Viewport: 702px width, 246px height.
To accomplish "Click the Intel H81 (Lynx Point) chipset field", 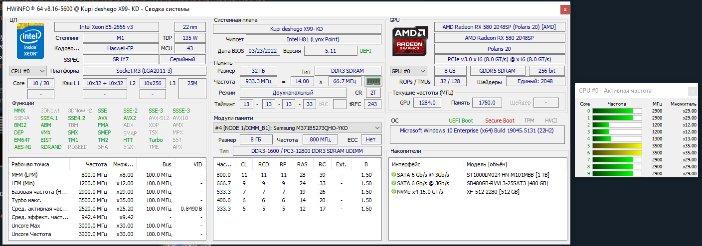I will pyautogui.click(x=313, y=39).
